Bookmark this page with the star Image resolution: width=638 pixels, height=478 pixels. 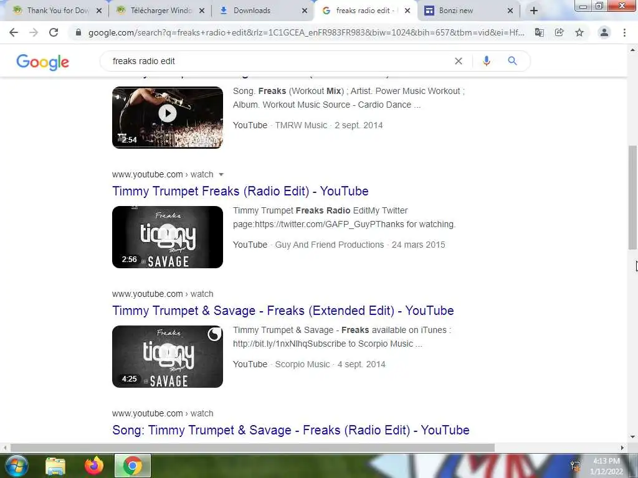[x=579, y=32]
